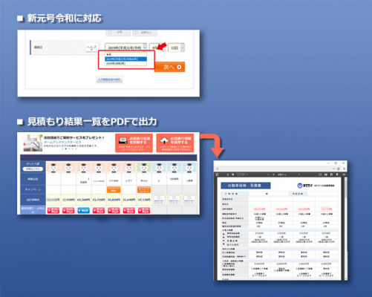Select the highlighted 2019年 option in the list

pyautogui.click(x=125, y=59)
